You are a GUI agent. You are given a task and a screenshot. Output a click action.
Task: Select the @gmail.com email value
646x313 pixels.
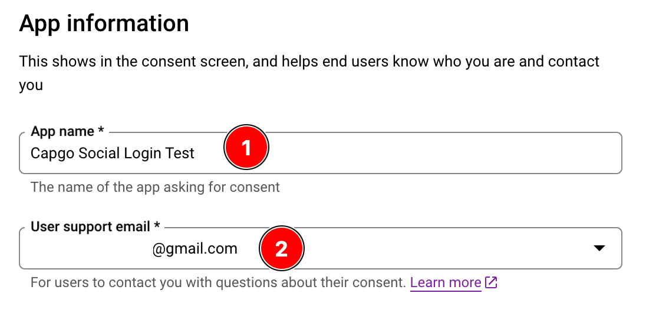(x=195, y=249)
